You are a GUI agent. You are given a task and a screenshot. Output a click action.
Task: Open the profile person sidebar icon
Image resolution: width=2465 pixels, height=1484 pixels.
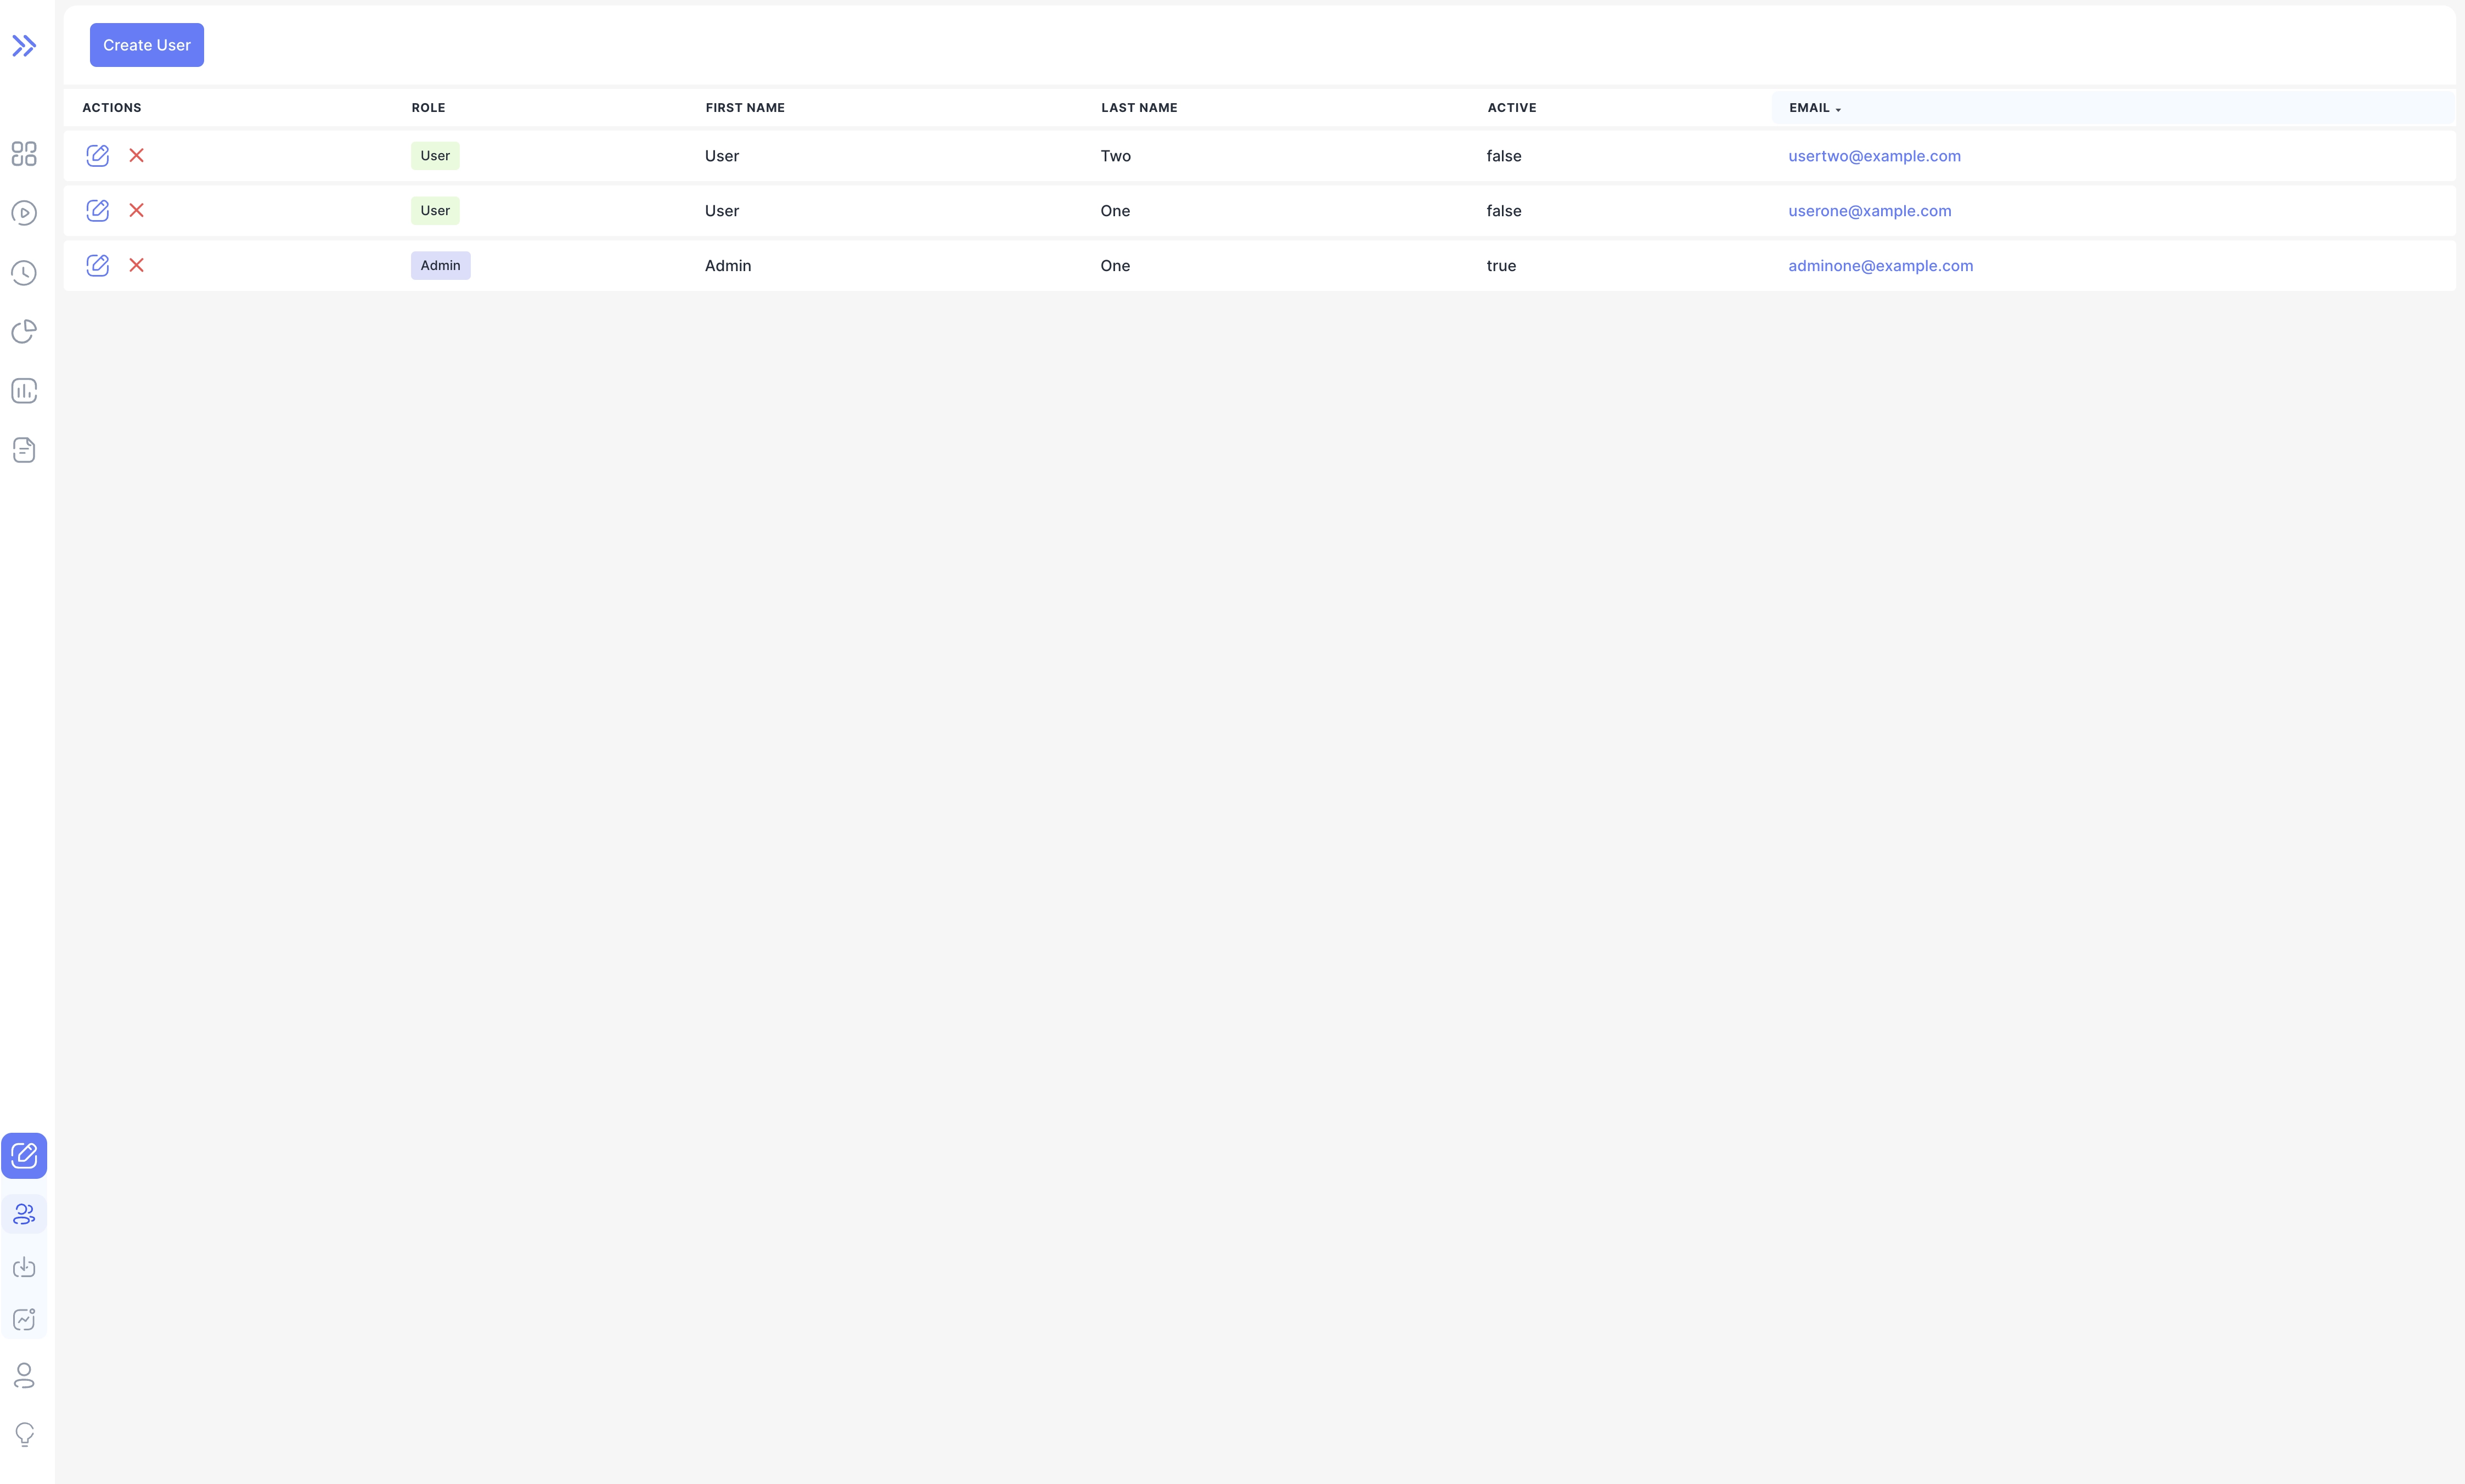[24, 1376]
